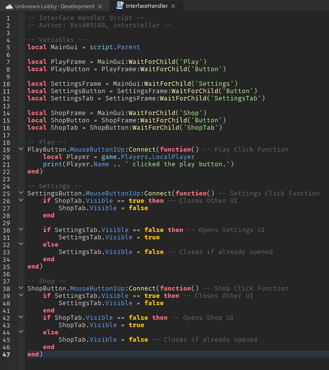This screenshot has width=329, height=370.
Task: Click the 'Closes if already opened' comment on line 45
Action: pyautogui.click(x=205, y=340)
